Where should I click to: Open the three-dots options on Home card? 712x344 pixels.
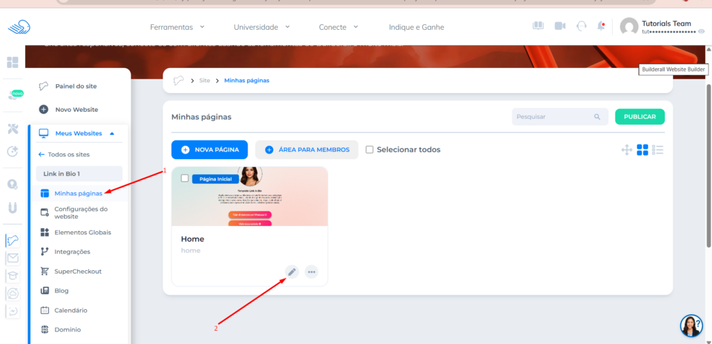[311, 272]
